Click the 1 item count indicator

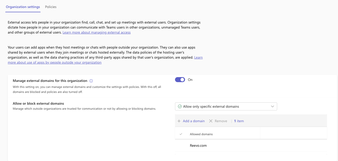click(239, 121)
